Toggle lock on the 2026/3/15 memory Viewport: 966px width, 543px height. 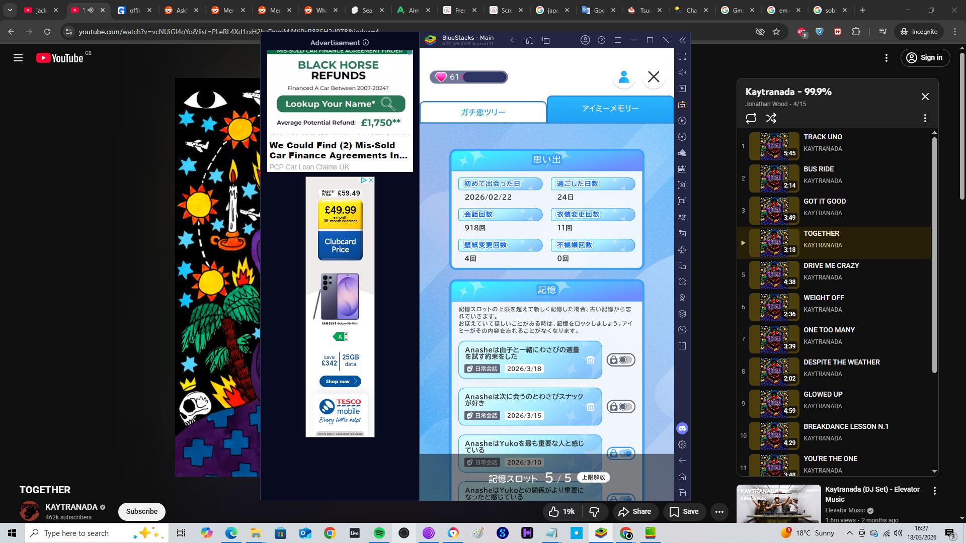(621, 407)
